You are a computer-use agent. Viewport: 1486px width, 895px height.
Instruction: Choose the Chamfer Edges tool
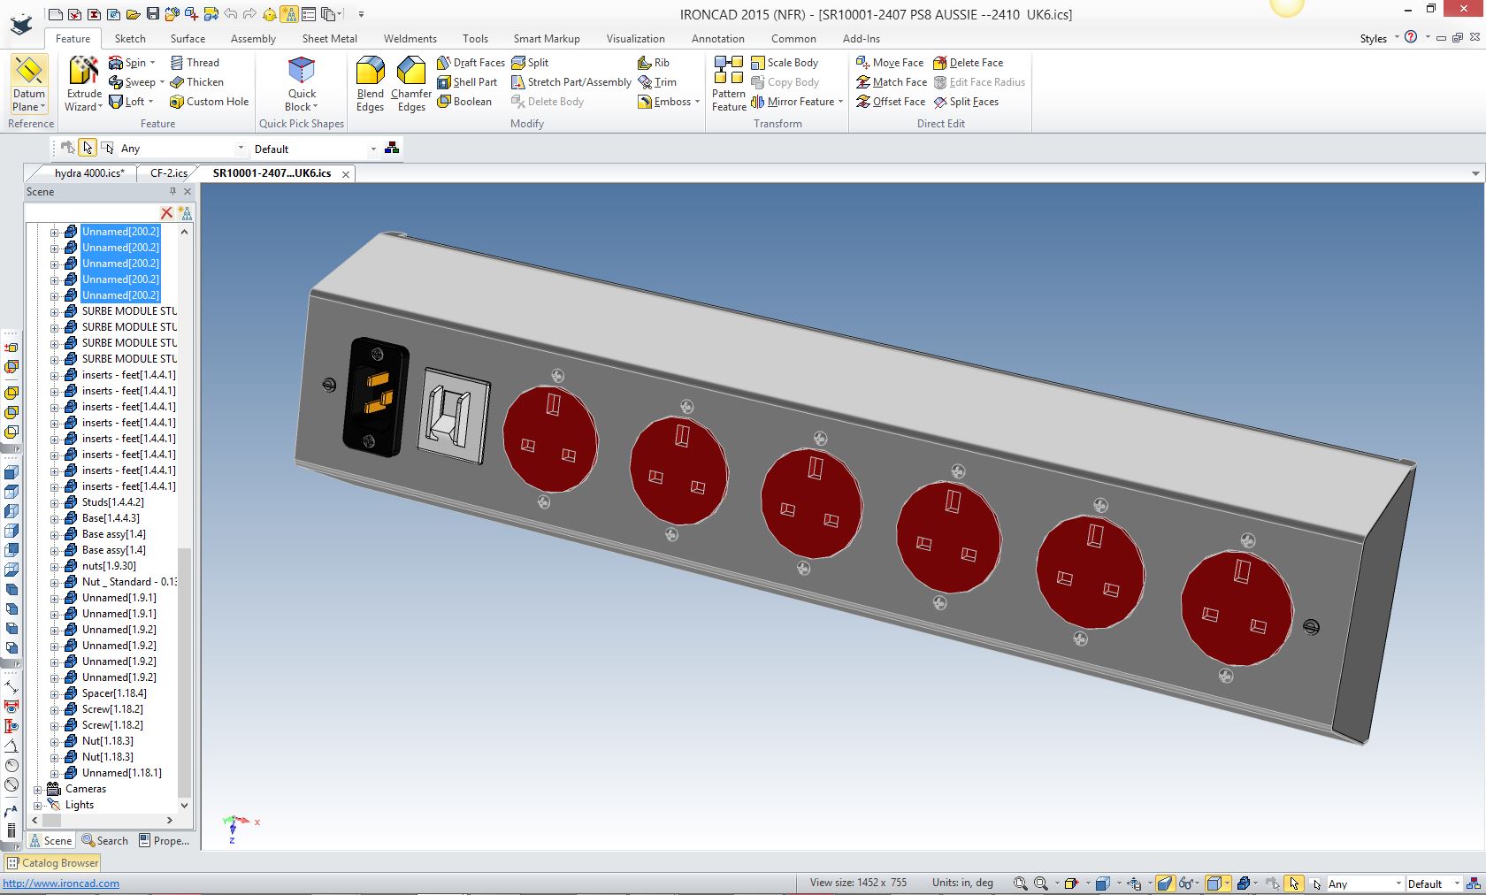click(411, 71)
